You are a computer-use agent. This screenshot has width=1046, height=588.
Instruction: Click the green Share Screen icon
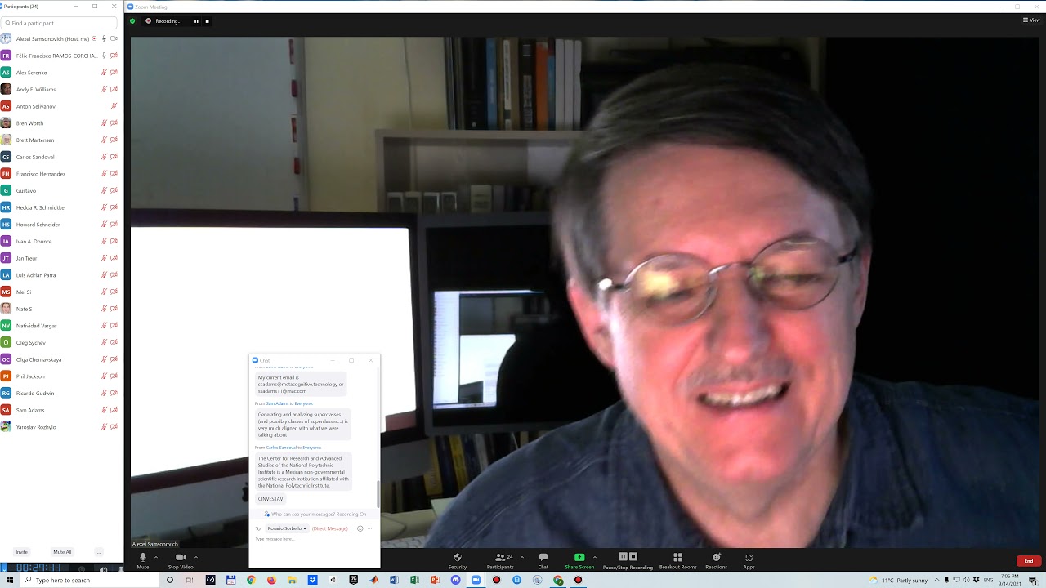[579, 557]
